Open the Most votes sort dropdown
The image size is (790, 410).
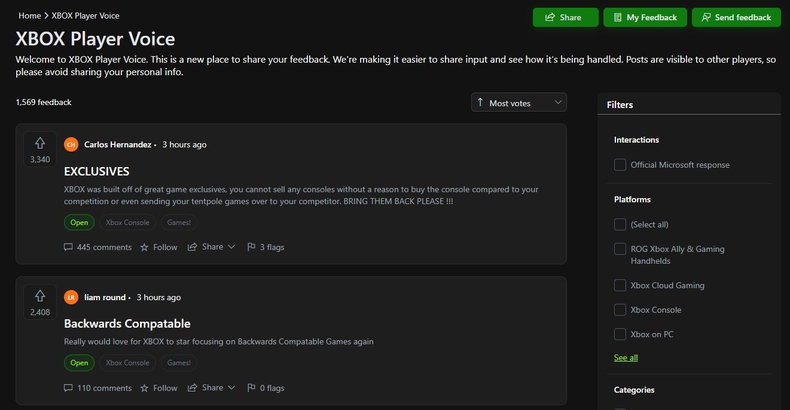[x=518, y=103]
